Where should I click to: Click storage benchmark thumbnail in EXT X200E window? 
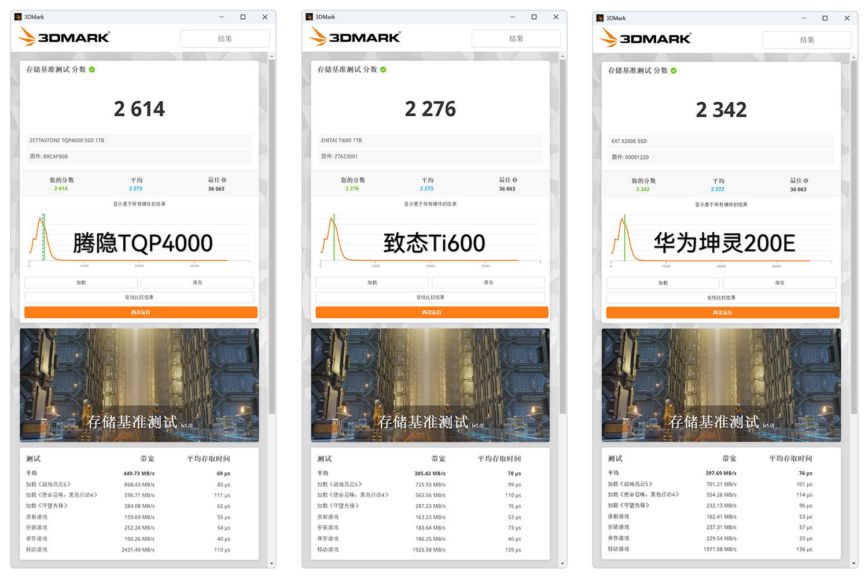coord(722,386)
